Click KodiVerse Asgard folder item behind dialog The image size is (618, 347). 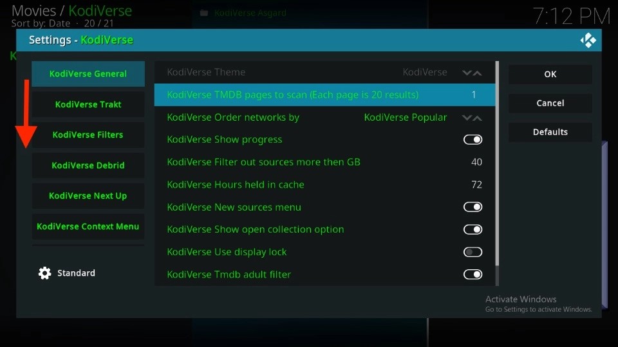pyautogui.click(x=250, y=13)
